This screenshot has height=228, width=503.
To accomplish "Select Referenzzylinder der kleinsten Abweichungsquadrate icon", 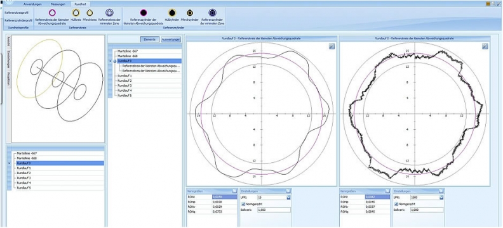I will 144,13.
